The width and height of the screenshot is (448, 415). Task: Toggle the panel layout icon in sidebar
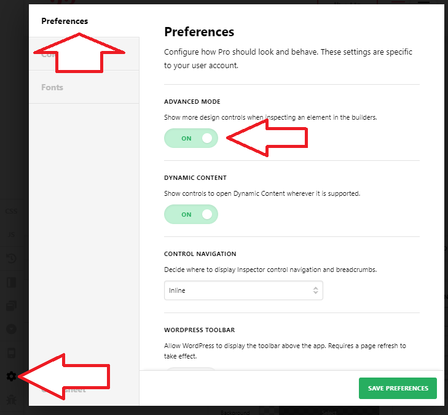coord(12,282)
